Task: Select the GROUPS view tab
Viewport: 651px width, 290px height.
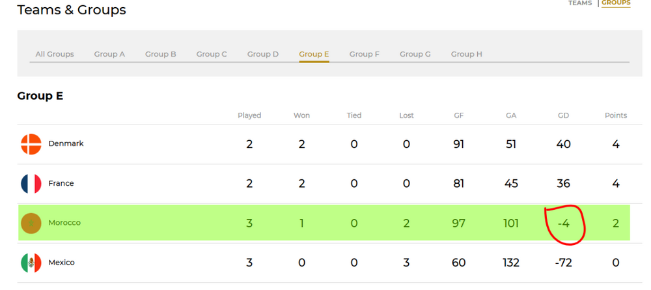Action: pos(616,3)
